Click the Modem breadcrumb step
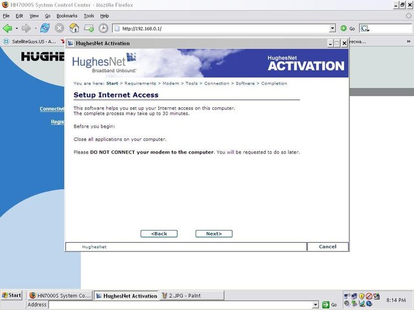 [171, 83]
